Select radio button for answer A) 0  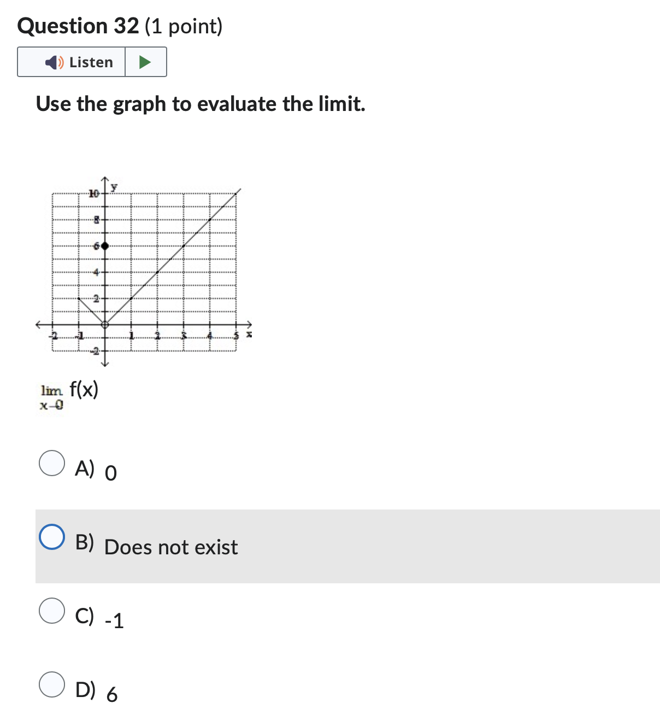pos(52,462)
